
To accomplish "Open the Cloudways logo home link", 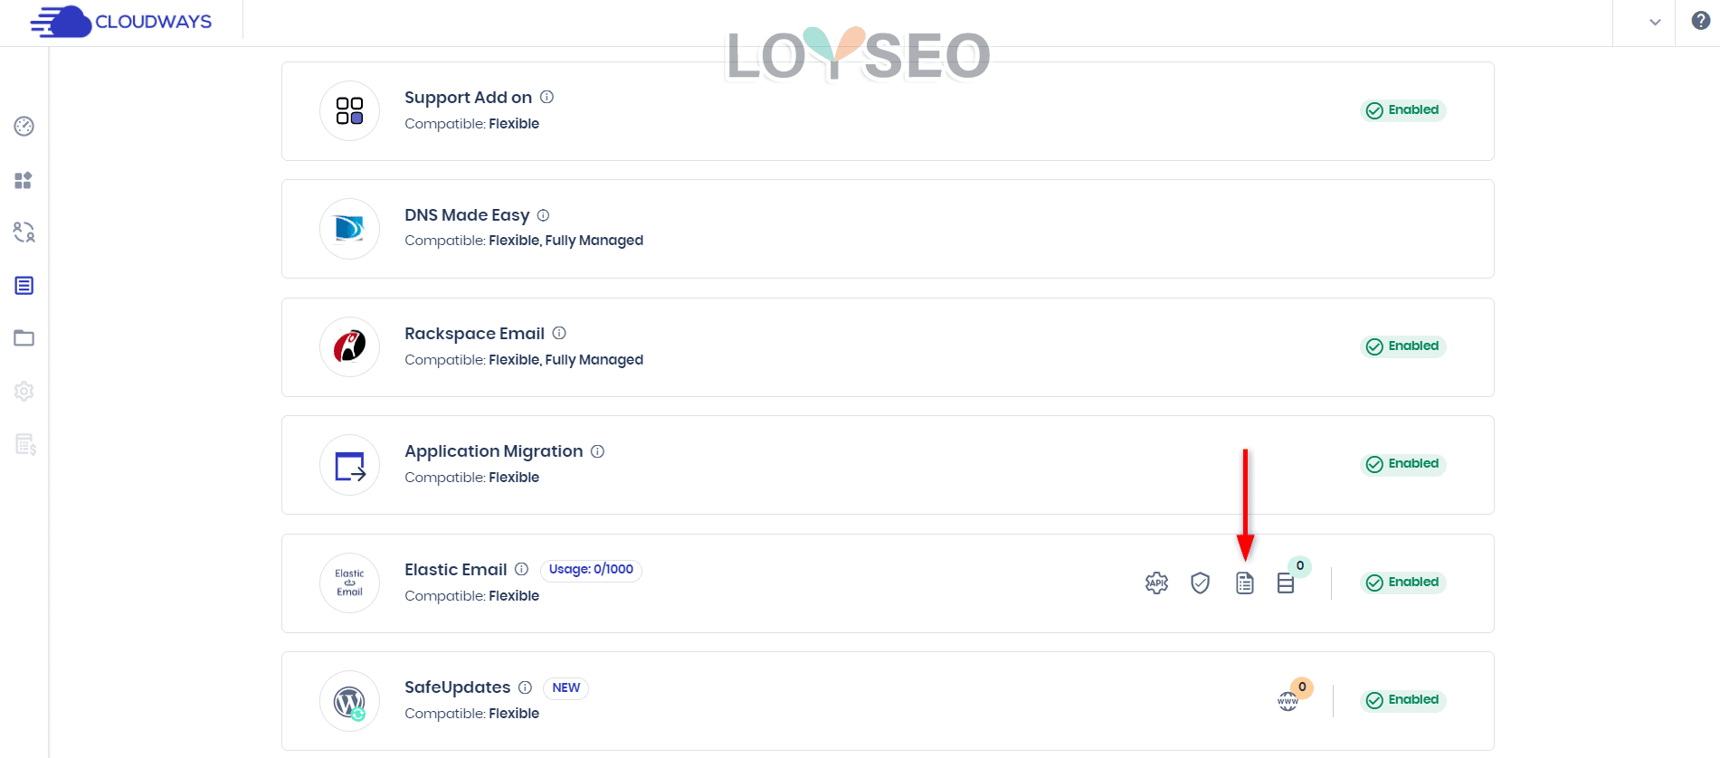I will 121,21.
